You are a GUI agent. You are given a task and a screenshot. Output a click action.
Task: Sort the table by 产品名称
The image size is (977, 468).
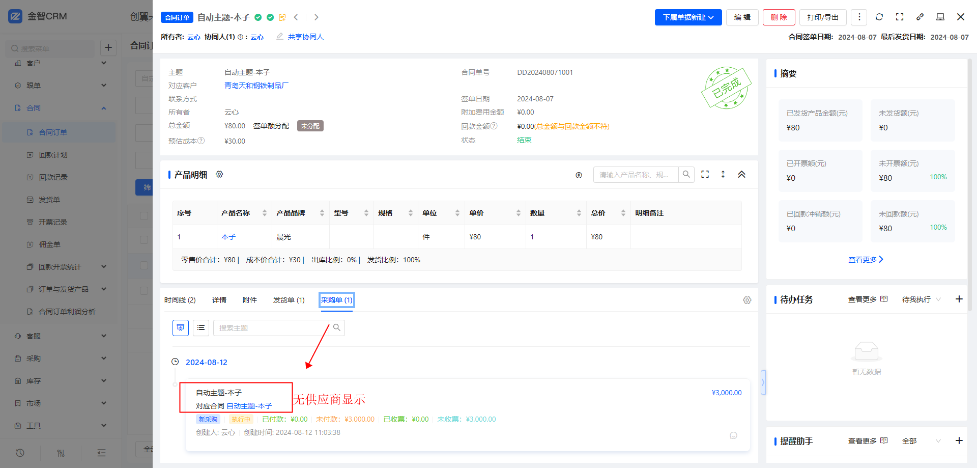point(264,213)
